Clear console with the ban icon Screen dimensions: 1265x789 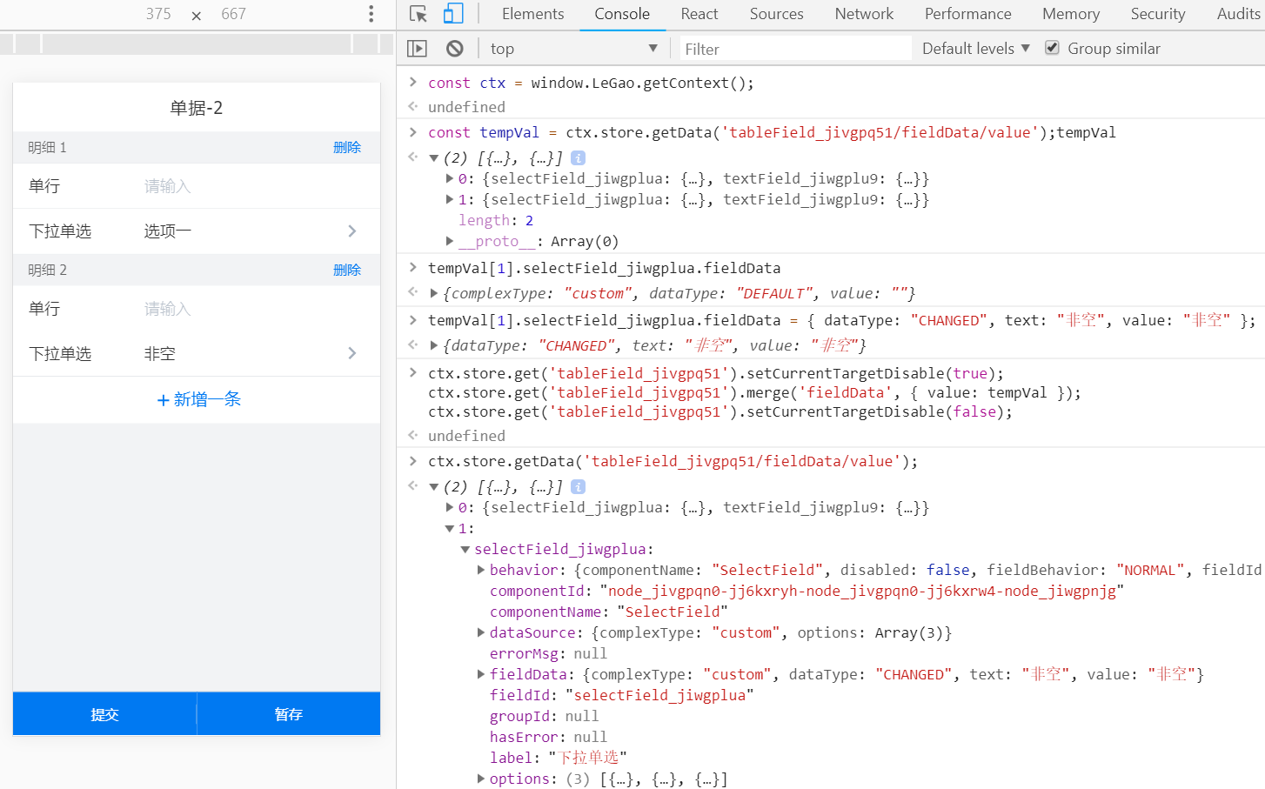(x=455, y=49)
